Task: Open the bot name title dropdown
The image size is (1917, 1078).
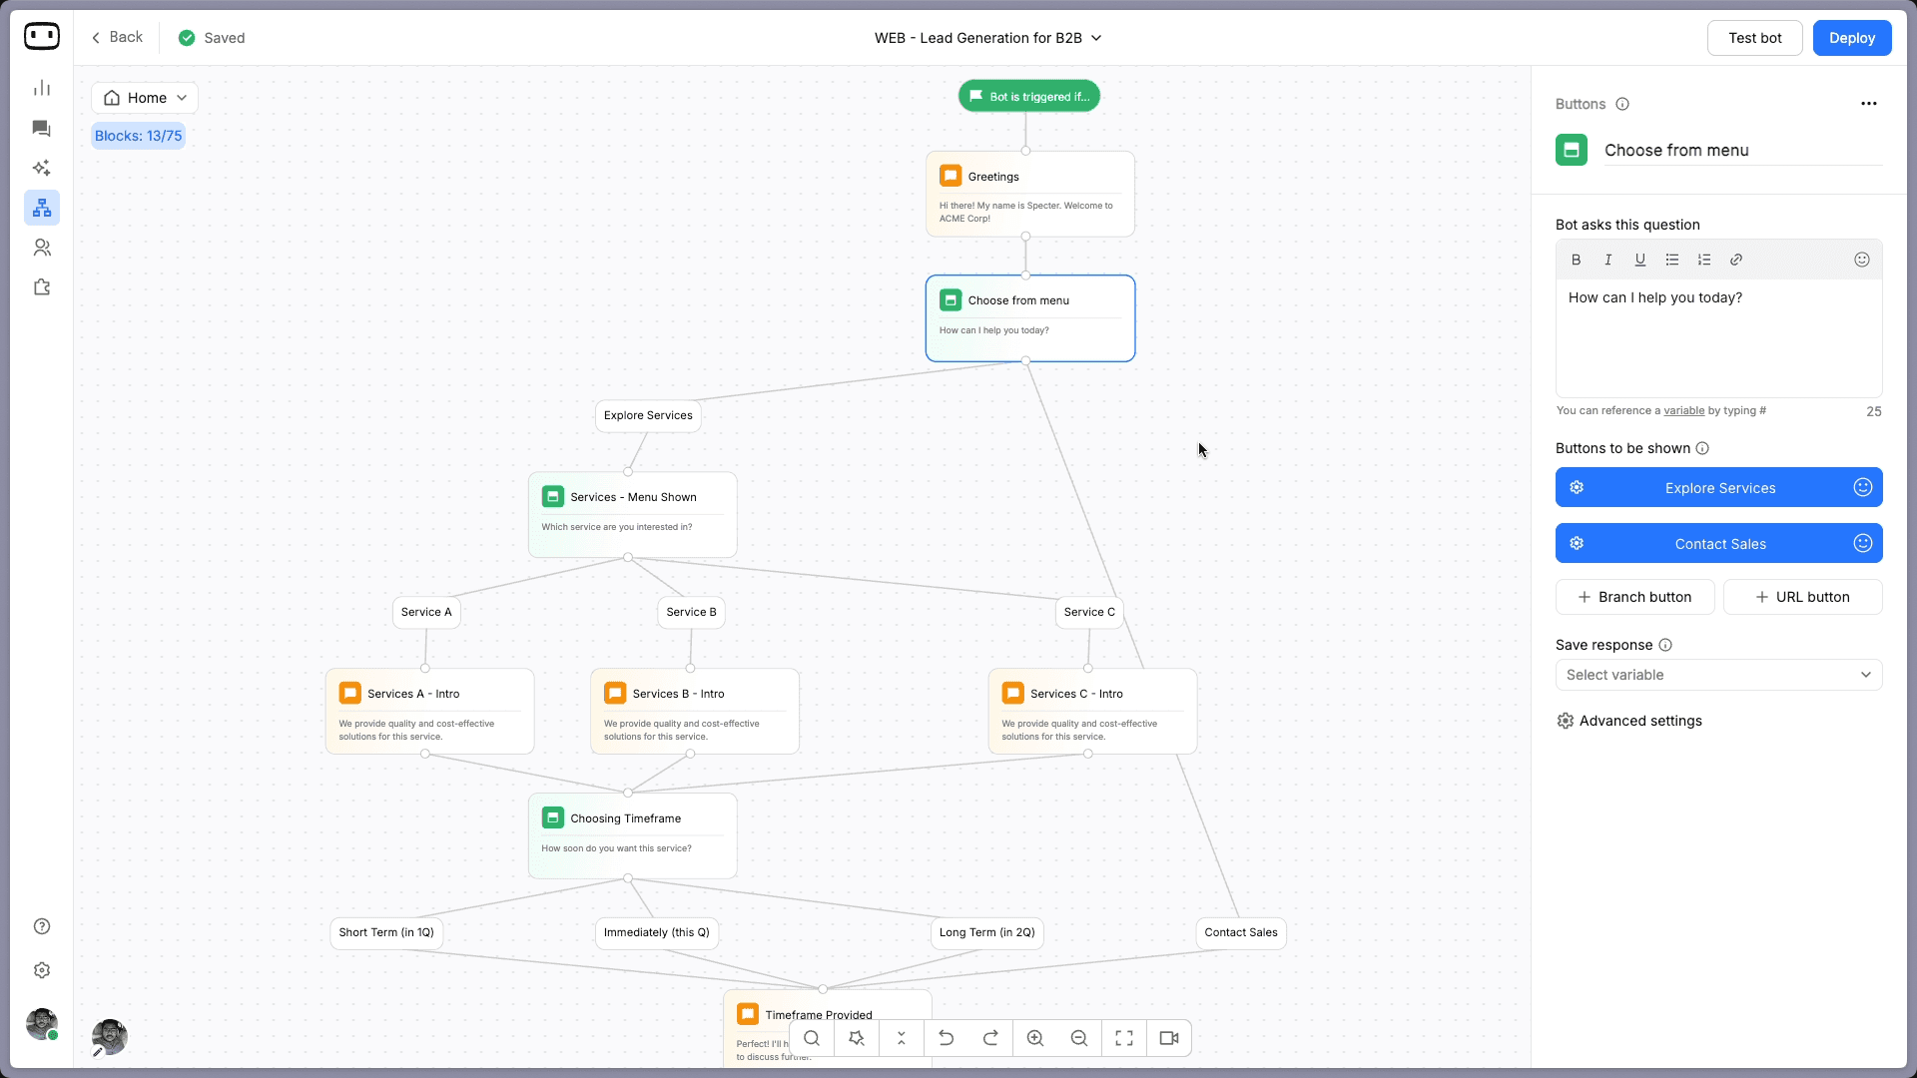Action: [x=988, y=38]
